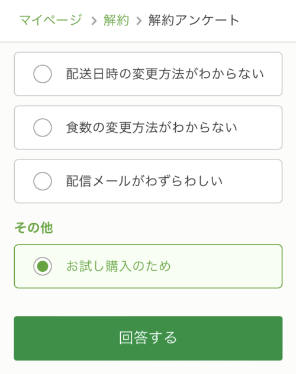Submit the survey with the 回答する button
Screen dimensions: 296x374
pos(148,338)
